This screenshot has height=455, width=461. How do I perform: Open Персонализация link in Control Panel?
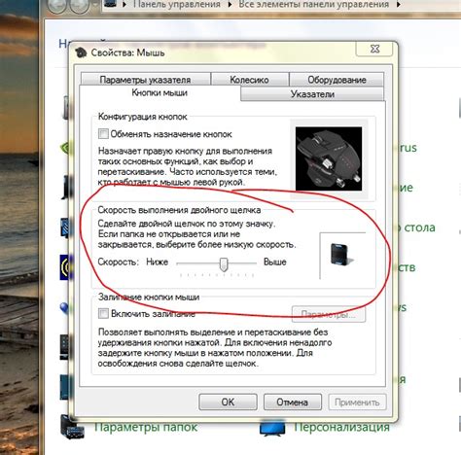click(x=341, y=427)
